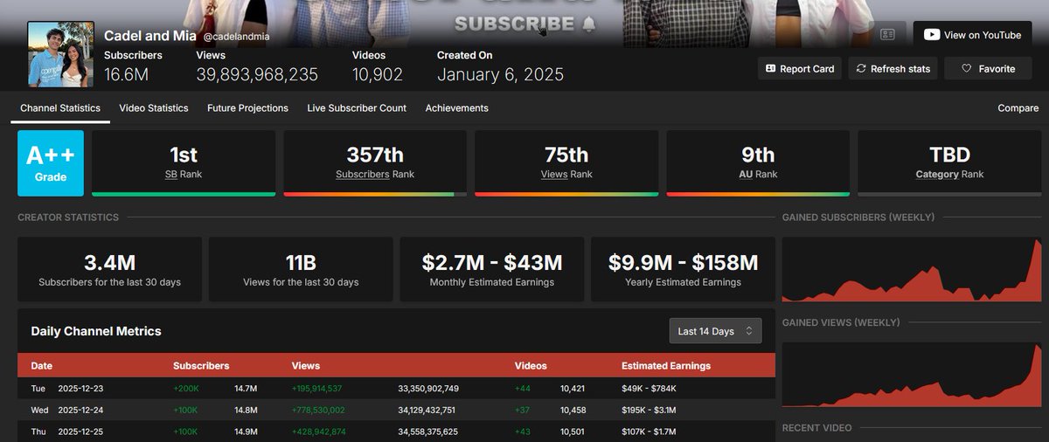Click the Cadel and Mia channel avatar
This screenshot has height=442, width=1049.
(x=60, y=54)
